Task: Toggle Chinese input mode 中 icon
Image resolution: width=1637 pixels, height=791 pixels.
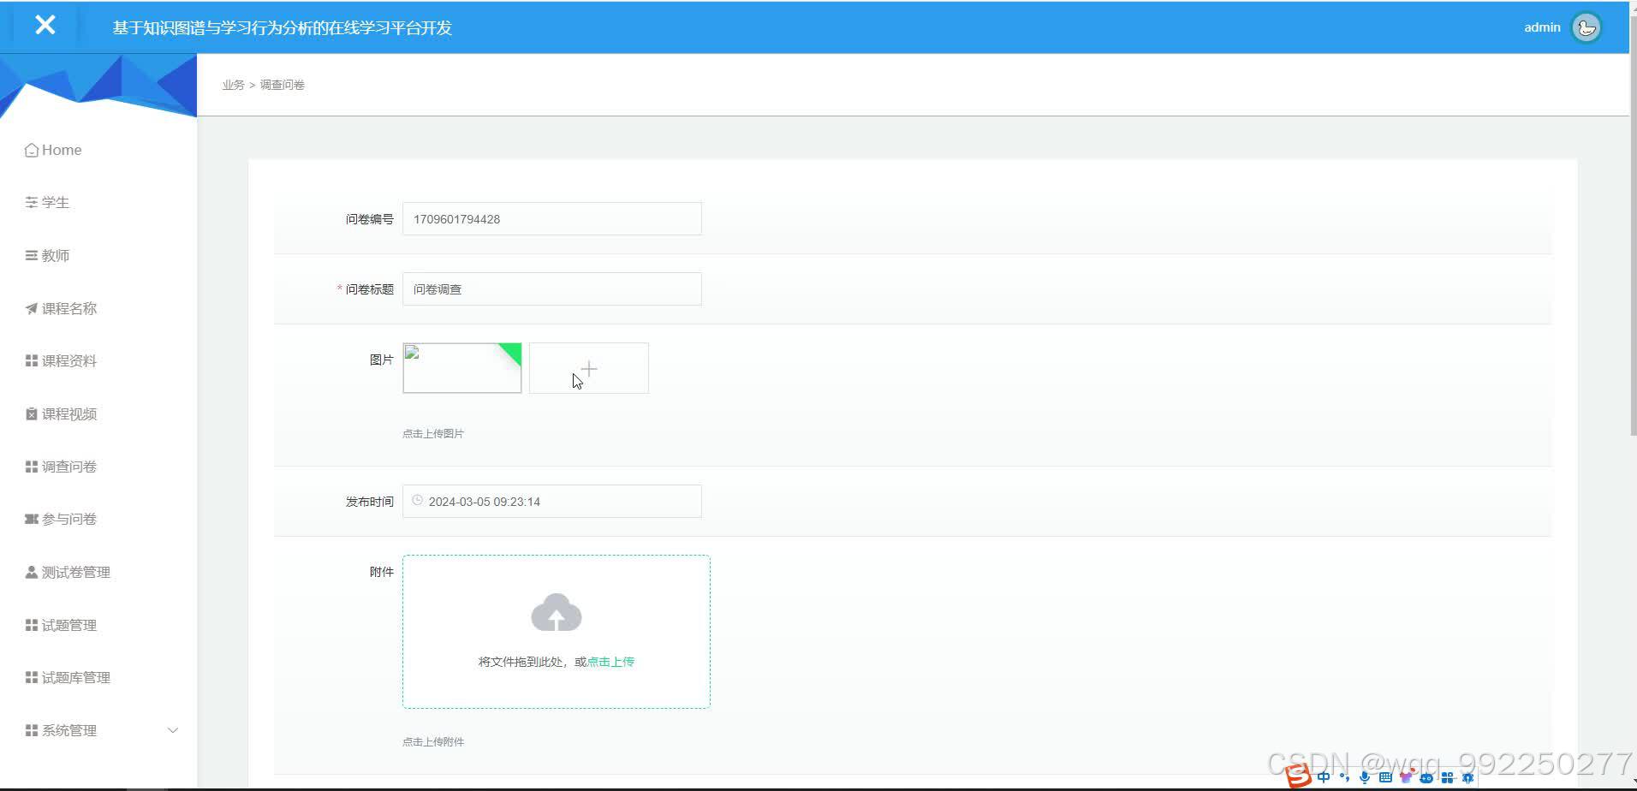Action: [x=1324, y=777]
